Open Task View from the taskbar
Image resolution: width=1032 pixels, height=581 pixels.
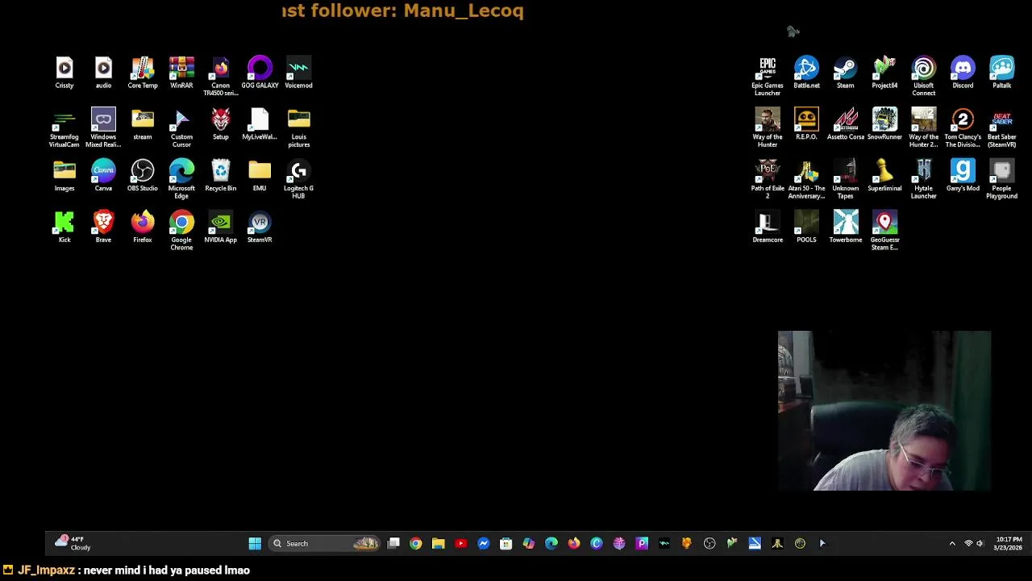point(393,544)
